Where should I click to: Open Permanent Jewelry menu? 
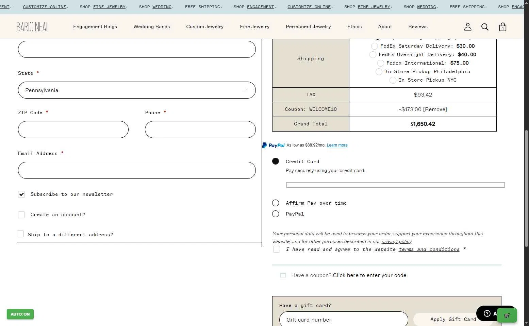[308, 27]
